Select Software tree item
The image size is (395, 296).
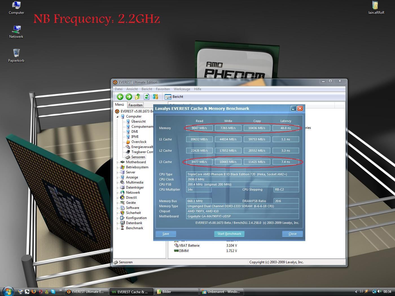click(132, 208)
